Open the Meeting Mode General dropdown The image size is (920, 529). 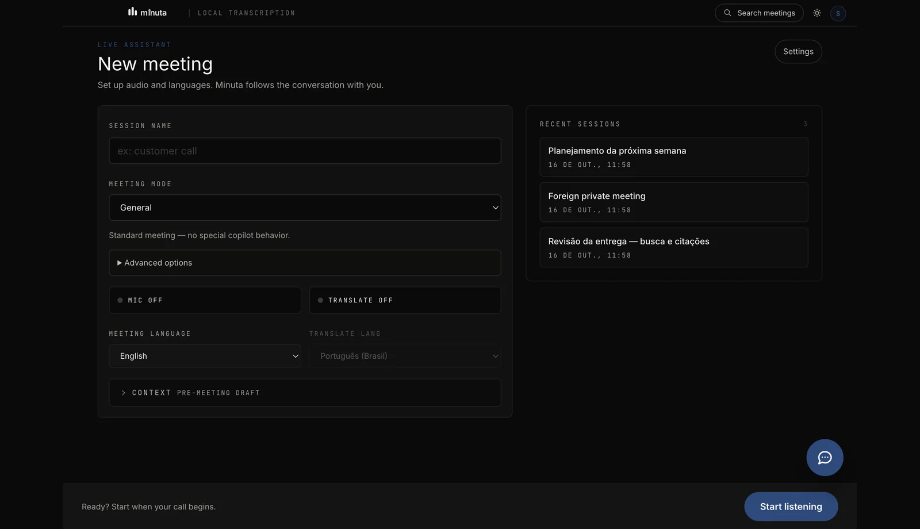point(305,208)
